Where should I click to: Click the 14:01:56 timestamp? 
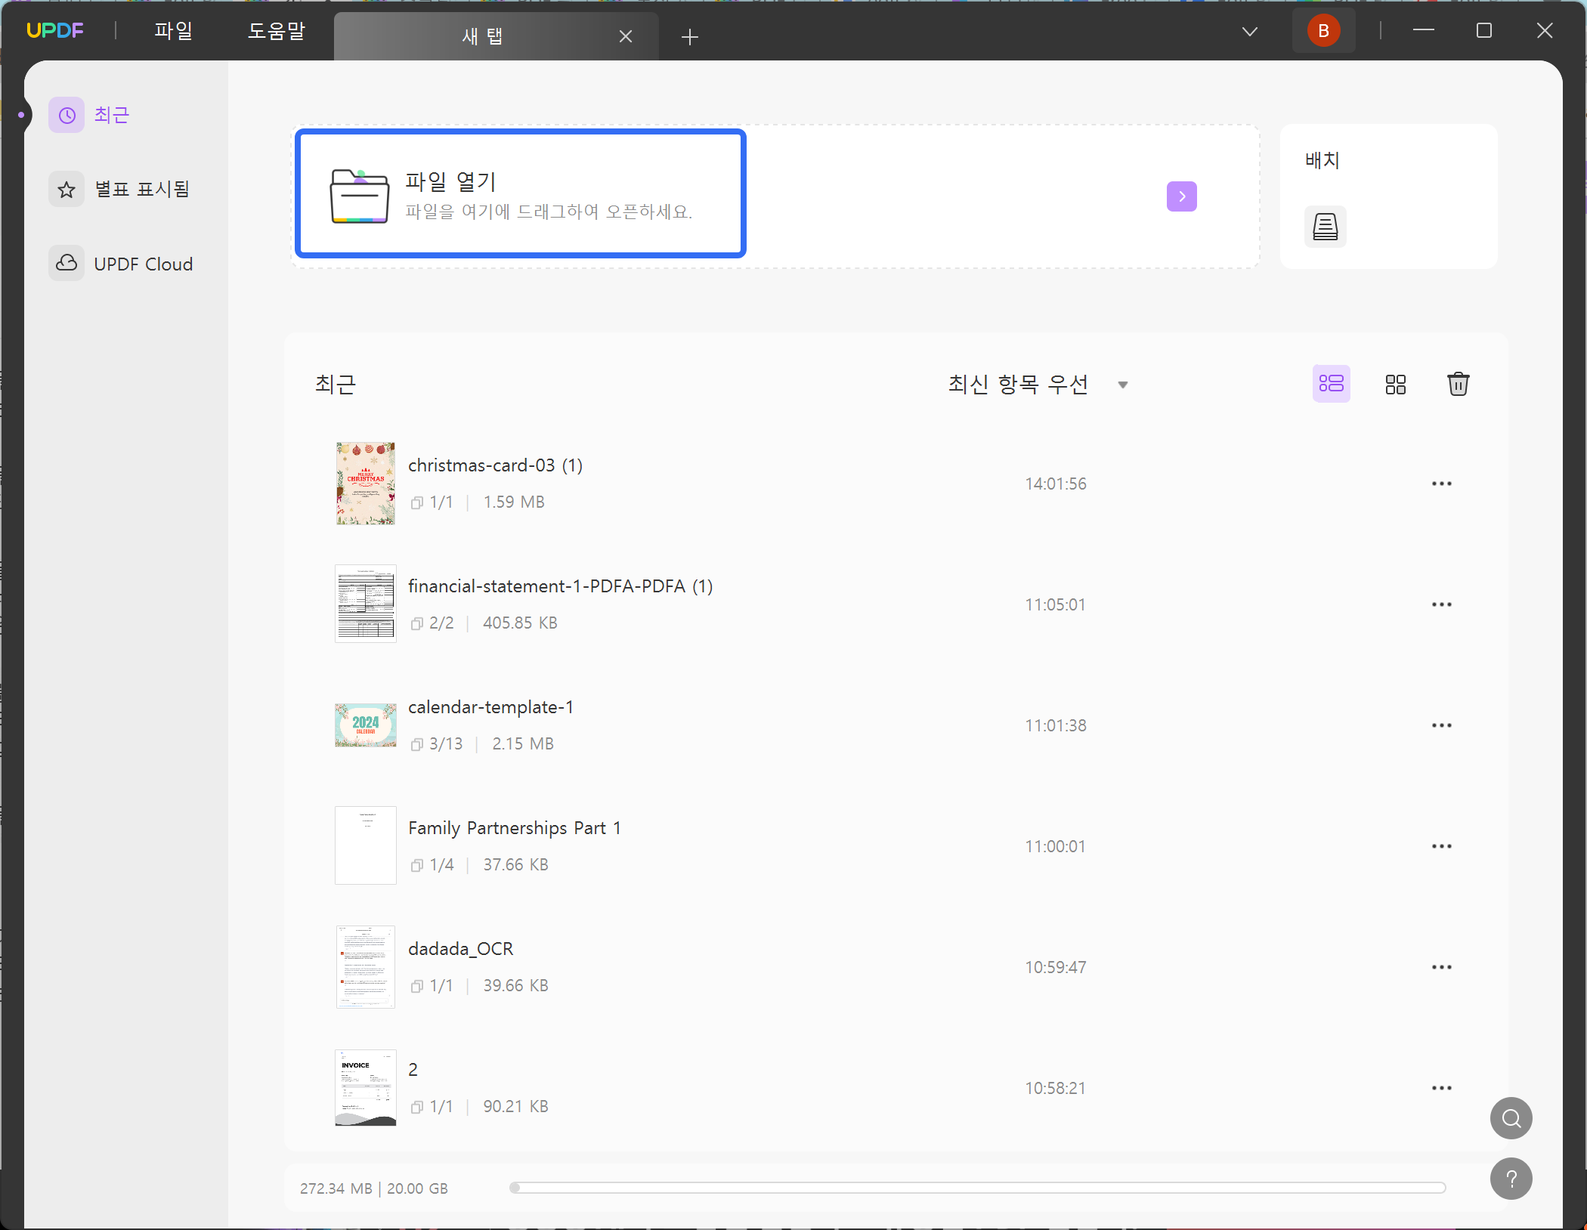pos(1056,484)
